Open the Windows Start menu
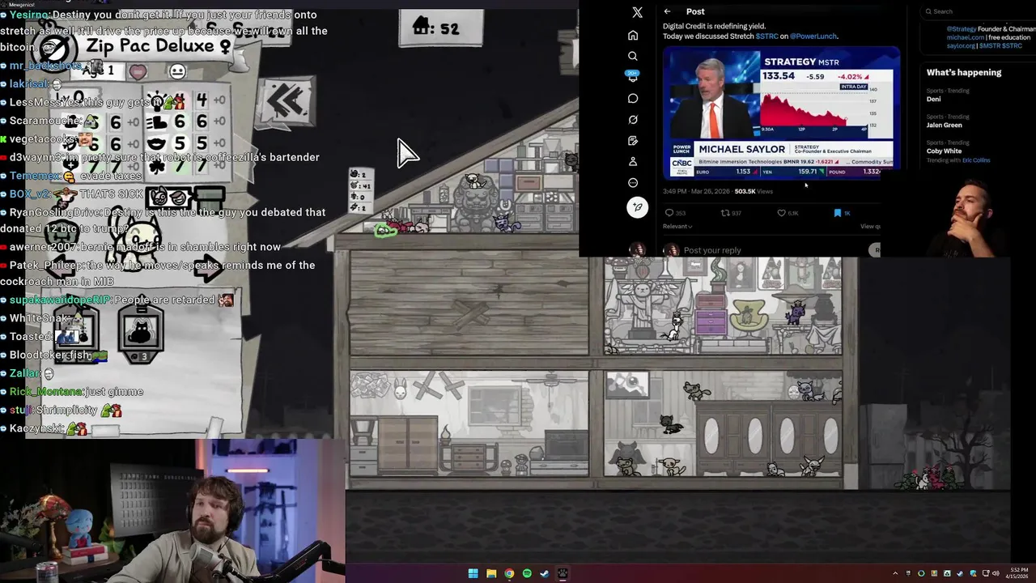This screenshot has height=583, width=1036. 473,573
